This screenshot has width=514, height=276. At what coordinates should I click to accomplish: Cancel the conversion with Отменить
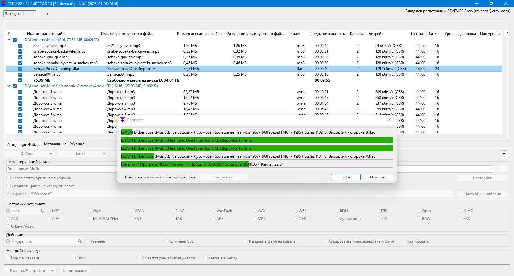coord(379,177)
